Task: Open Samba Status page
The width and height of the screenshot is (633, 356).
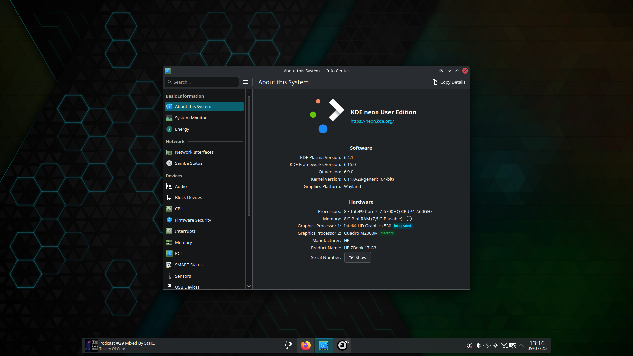Action: coord(204,163)
